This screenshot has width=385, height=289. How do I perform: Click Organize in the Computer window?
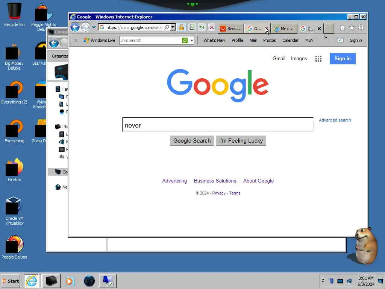point(60,56)
